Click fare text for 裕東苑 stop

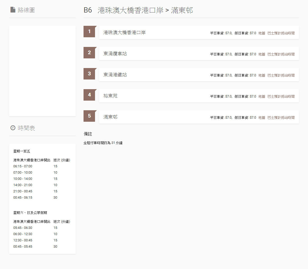pyautogui.click(x=233, y=96)
